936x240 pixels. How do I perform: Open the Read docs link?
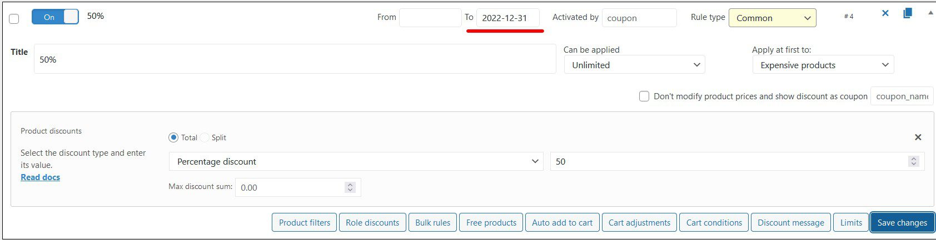[41, 177]
